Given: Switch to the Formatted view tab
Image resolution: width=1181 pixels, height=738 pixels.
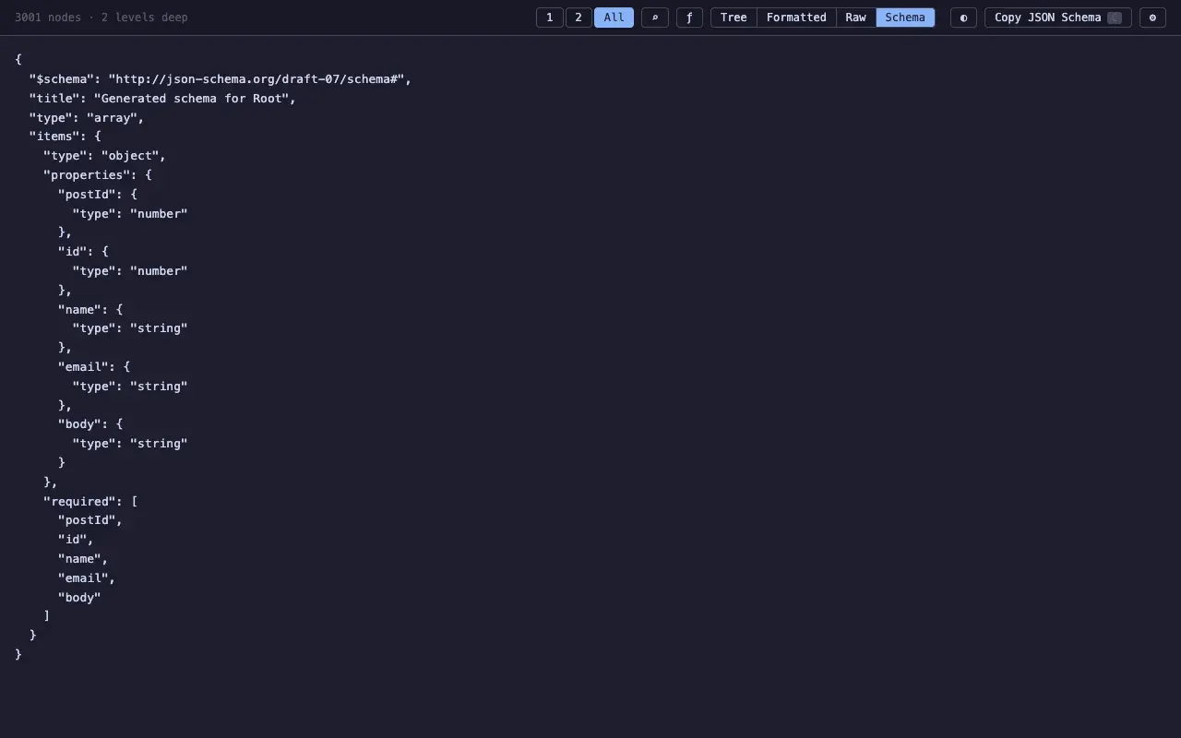Looking at the screenshot, I should 796,18.
